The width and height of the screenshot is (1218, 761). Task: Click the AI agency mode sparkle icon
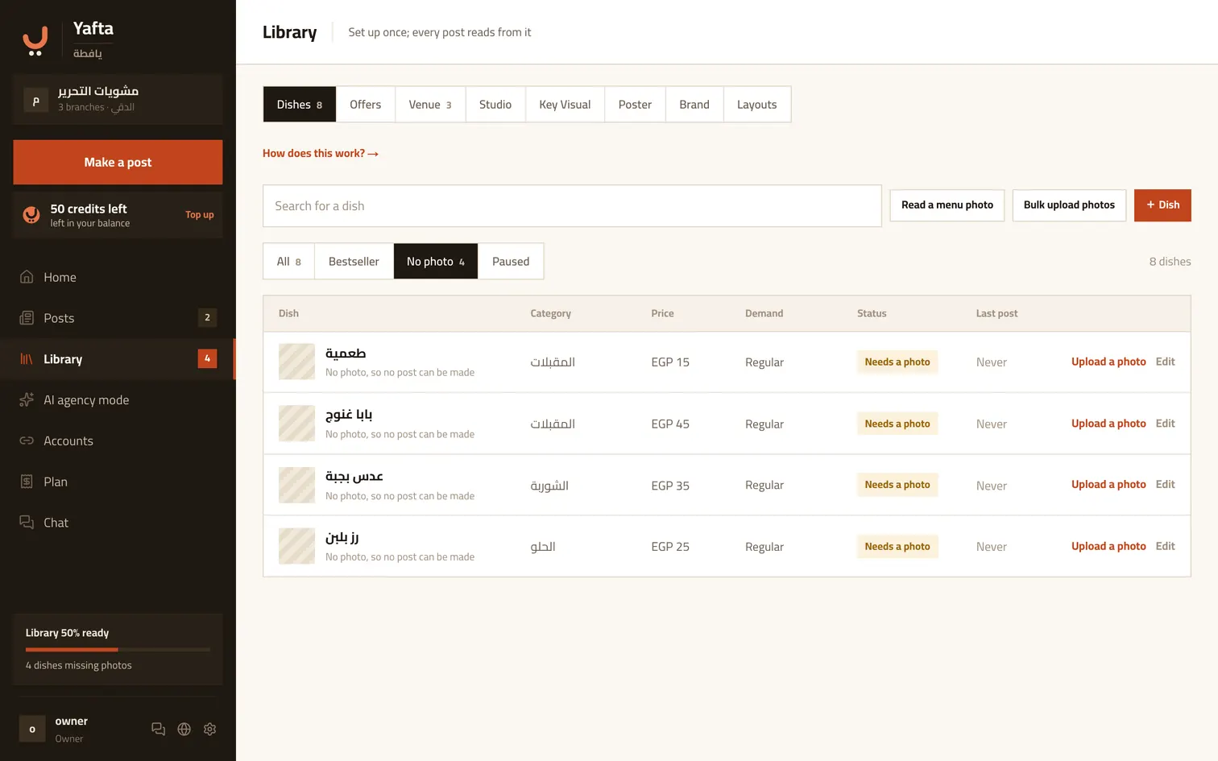(27, 400)
